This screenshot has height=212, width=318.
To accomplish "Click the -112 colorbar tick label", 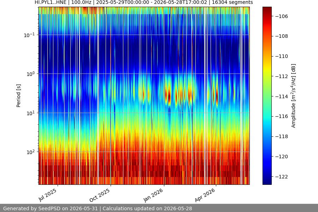I will 282,76.
